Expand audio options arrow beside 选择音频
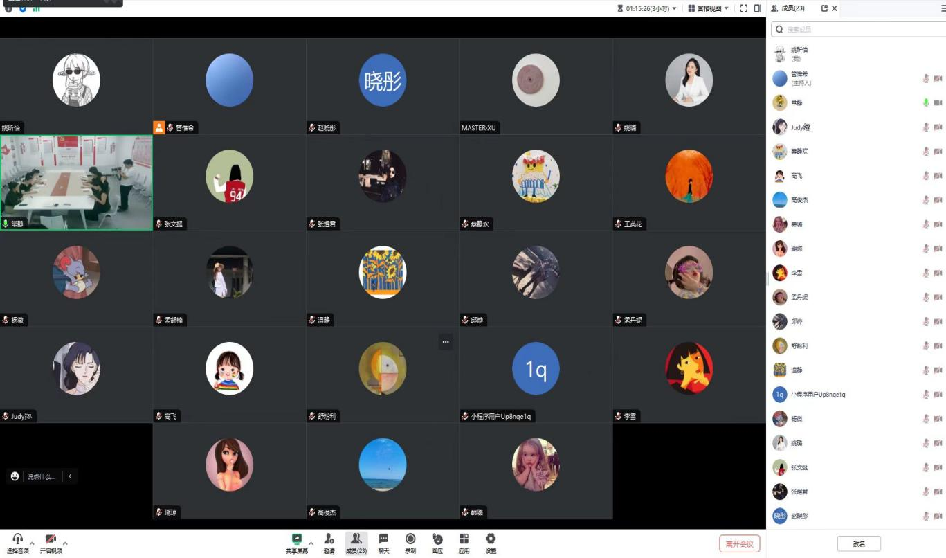This screenshot has width=946, height=558. (x=32, y=543)
